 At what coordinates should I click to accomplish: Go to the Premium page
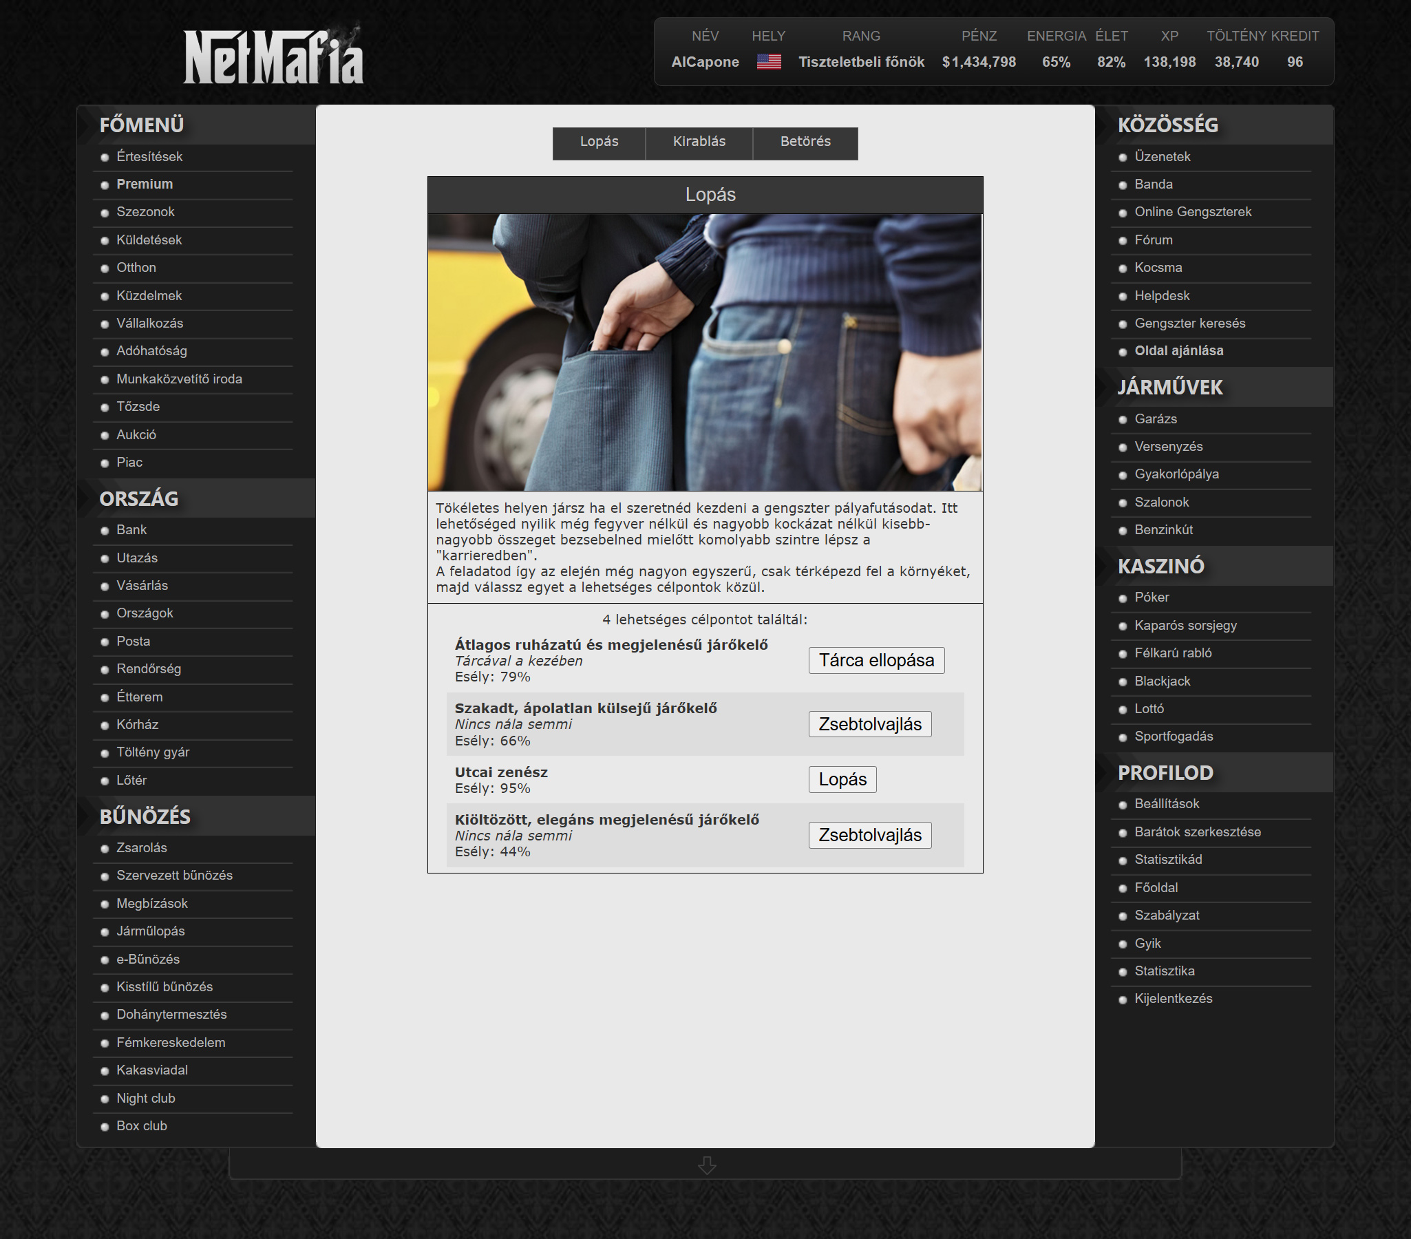[x=145, y=184]
